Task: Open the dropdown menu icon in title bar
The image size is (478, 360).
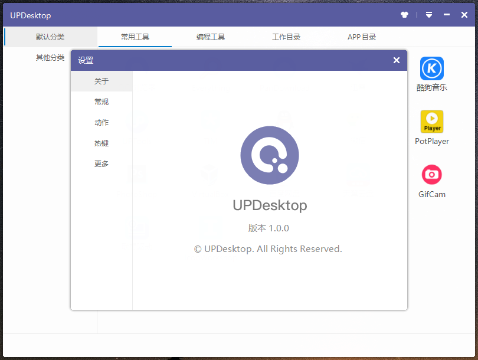Action: pyautogui.click(x=429, y=15)
